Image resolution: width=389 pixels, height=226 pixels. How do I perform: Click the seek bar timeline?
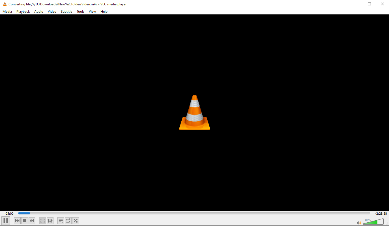coord(194,213)
